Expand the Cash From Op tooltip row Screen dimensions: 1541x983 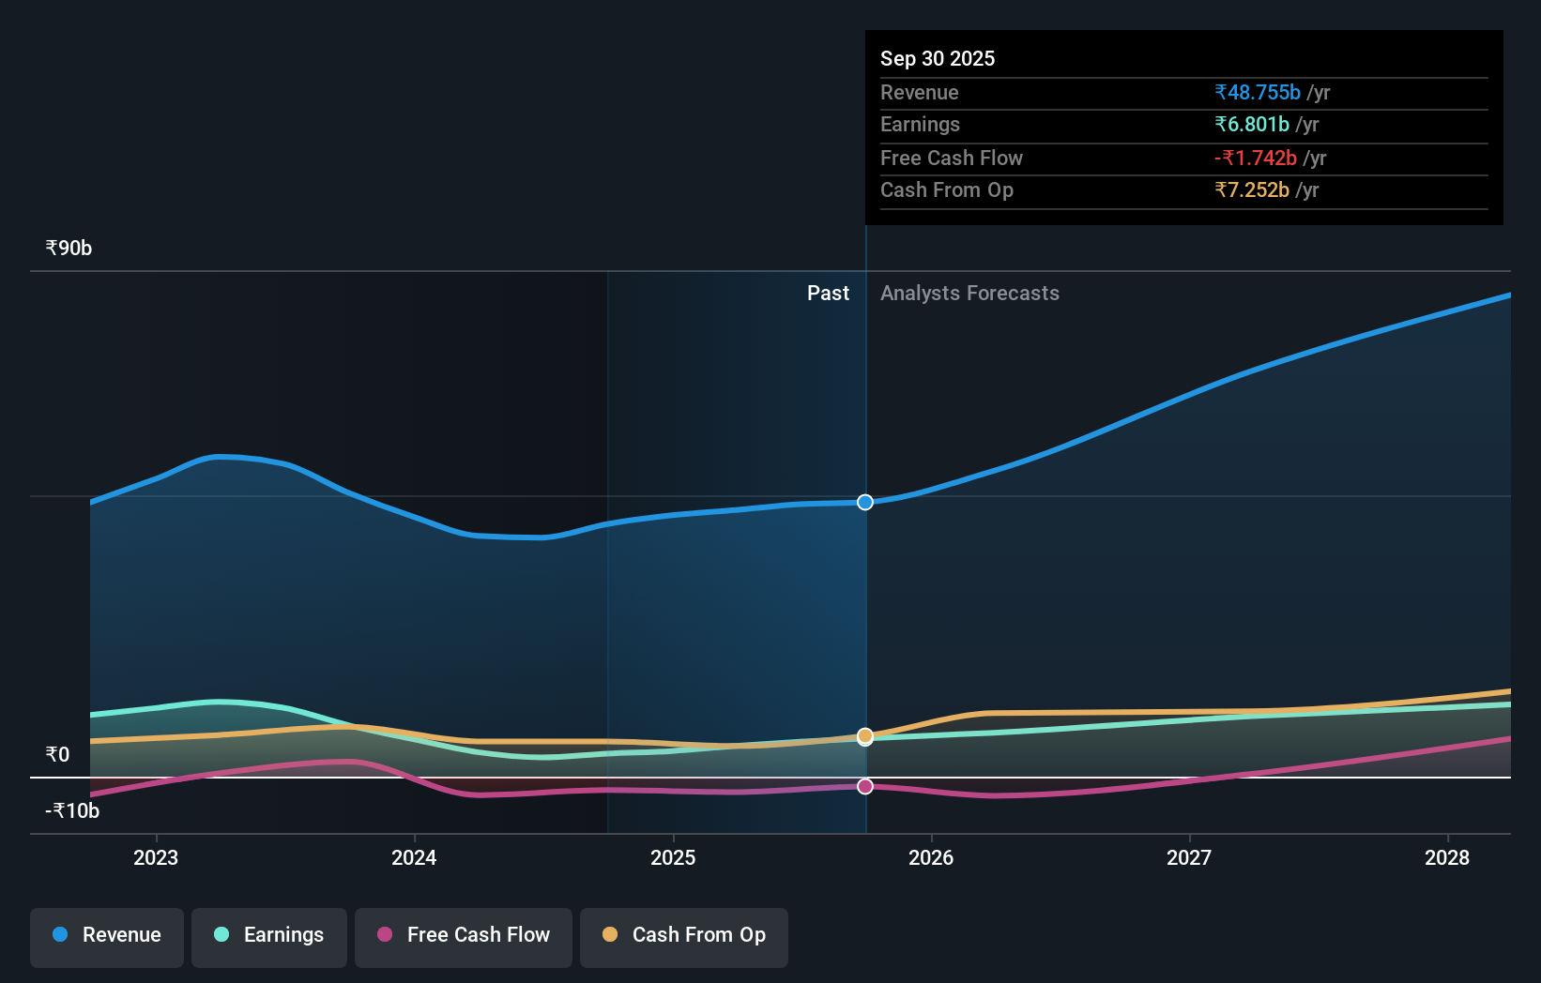947,189
